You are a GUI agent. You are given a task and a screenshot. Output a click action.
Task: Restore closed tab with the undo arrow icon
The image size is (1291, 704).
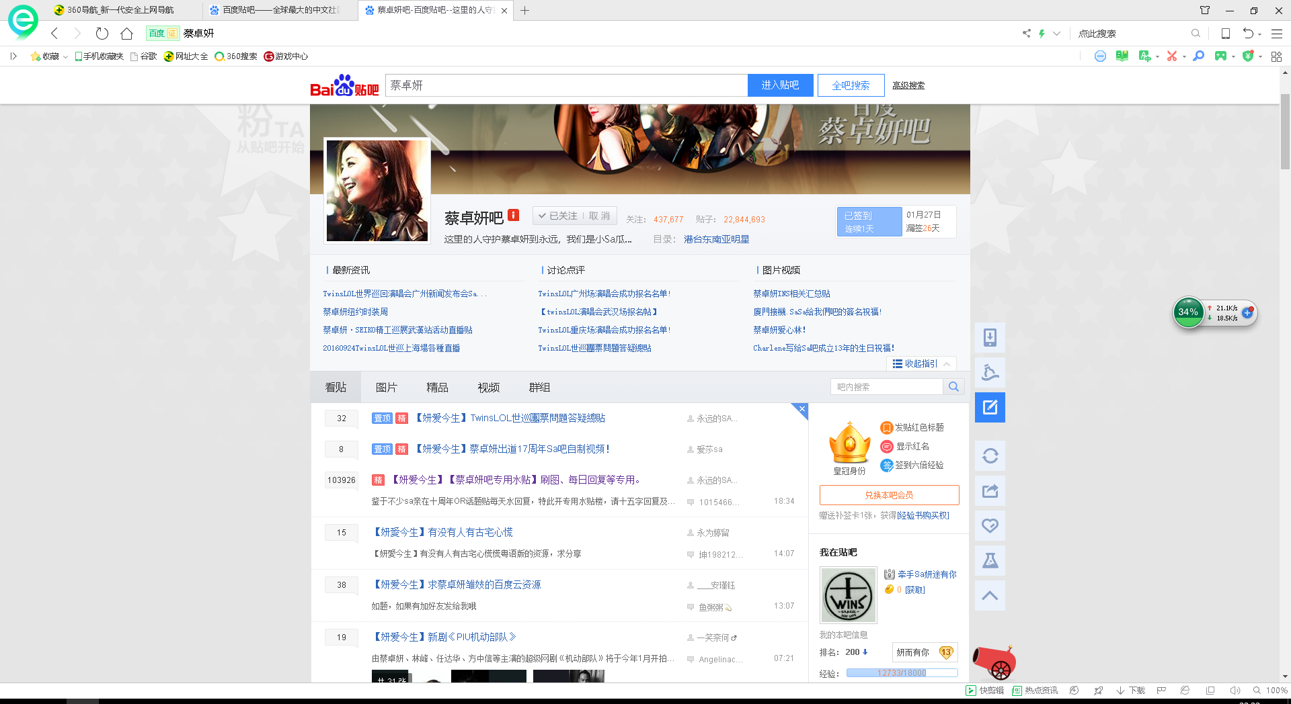point(1248,34)
